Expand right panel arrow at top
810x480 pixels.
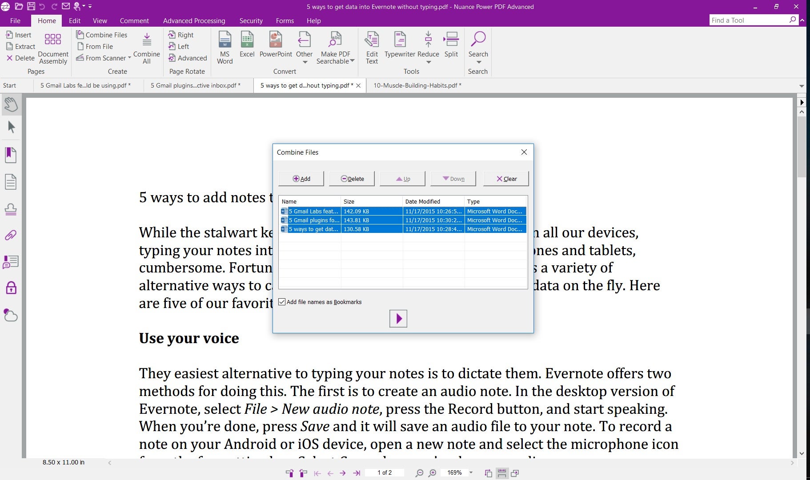pos(802,102)
